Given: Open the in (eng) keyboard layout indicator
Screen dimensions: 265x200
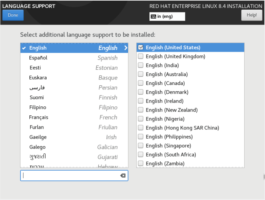Looking at the screenshot, I should click(167, 17).
